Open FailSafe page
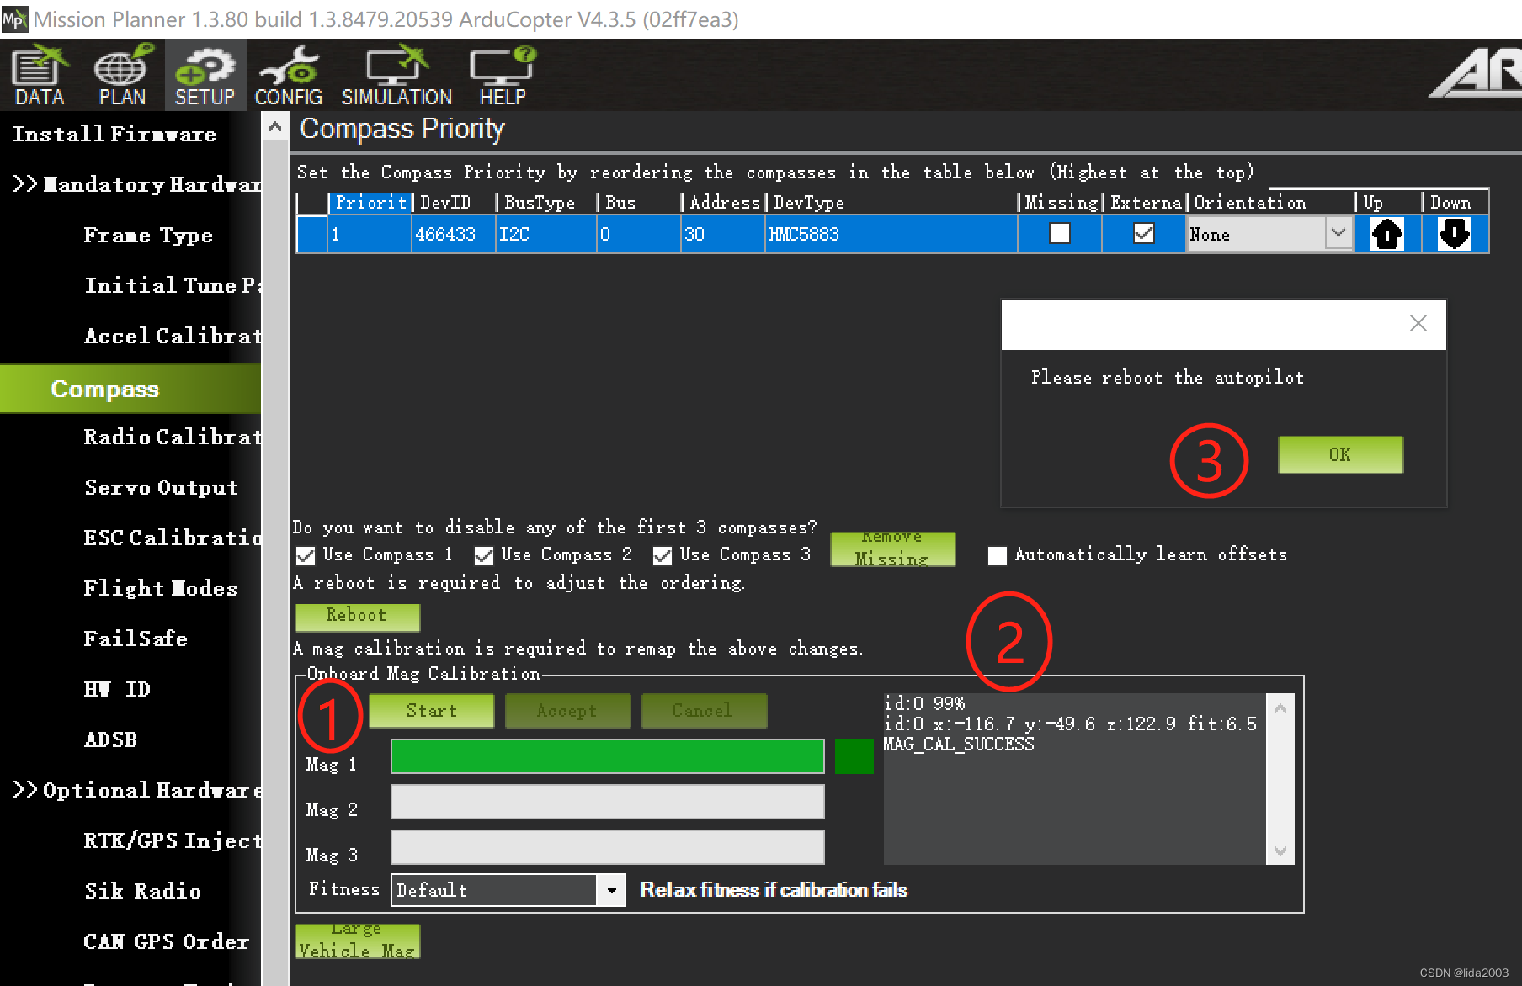Screen dimensions: 1522x986 (x=136, y=639)
